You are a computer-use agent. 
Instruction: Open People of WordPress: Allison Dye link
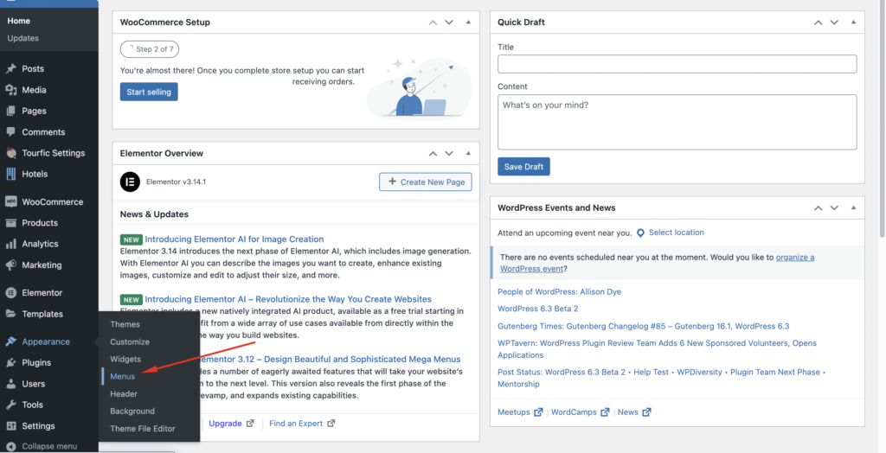pos(560,292)
